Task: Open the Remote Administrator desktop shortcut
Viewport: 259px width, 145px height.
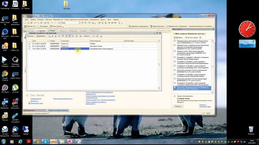Action: 15,104
